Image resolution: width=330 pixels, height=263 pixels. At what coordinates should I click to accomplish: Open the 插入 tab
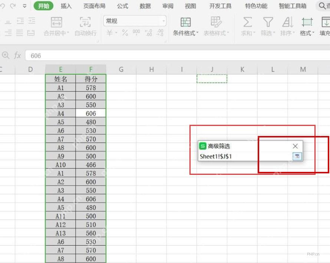(66, 6)
